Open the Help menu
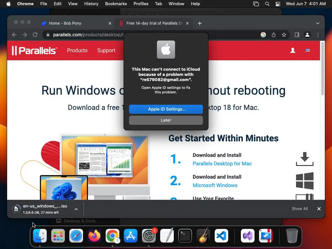This screenshot has width=332, height=249. pos(195,4)
